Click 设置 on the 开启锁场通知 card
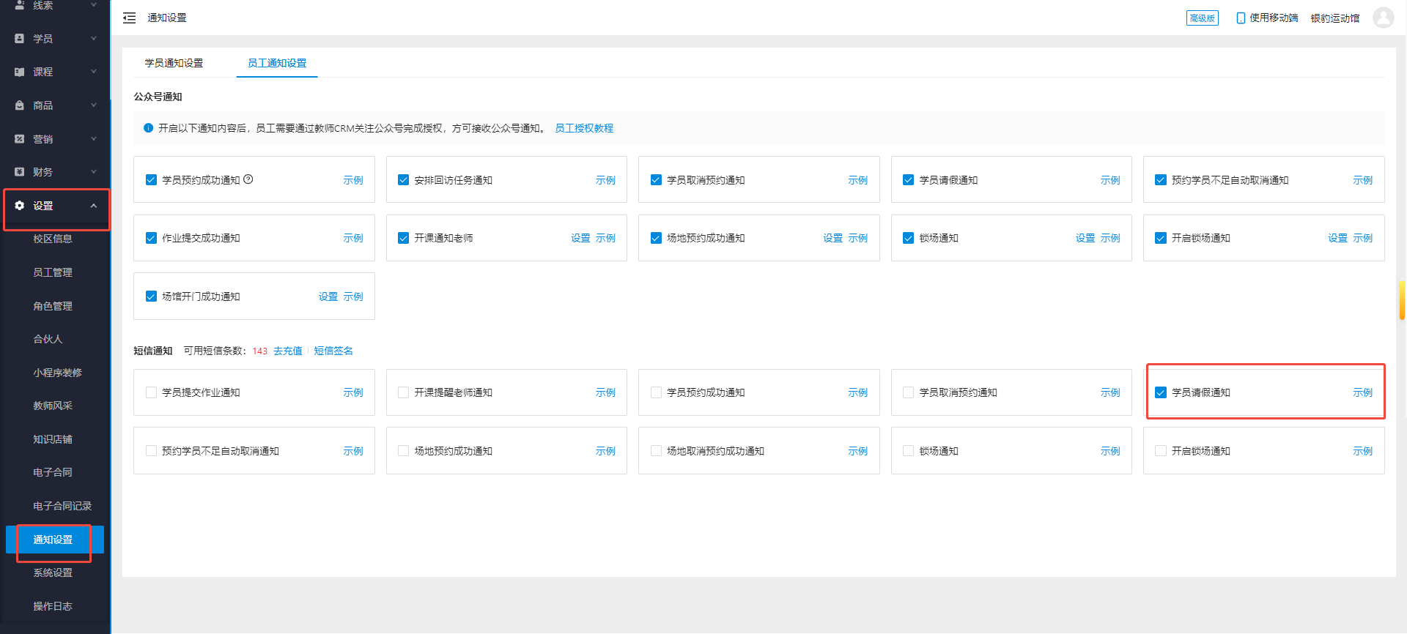 point(1337,238)
